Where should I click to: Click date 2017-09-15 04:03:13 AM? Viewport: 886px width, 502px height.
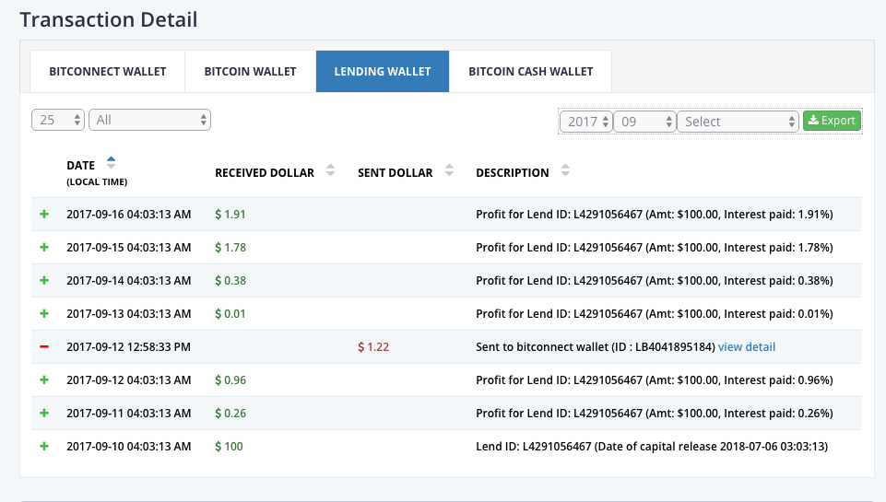click(x=129, y=248)
